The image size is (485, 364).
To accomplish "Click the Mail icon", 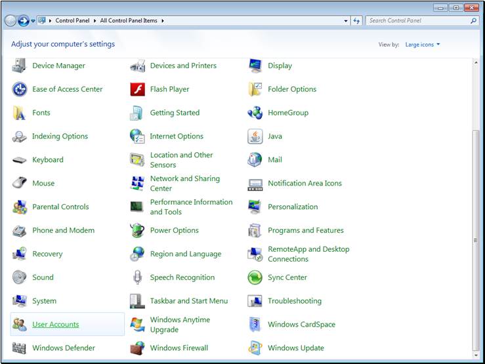I will click(255, 160).
